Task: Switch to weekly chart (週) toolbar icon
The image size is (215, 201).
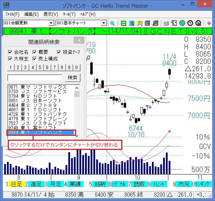Action: [x=131, y=23]
